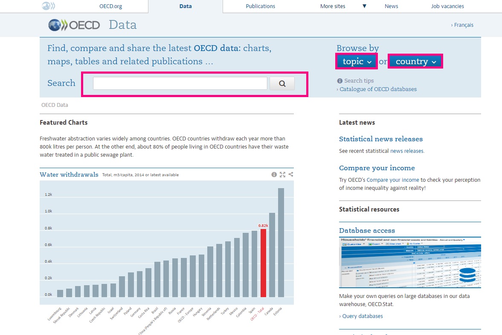
Task: Open the Browse by country dropdown
Action: (415, 61)
